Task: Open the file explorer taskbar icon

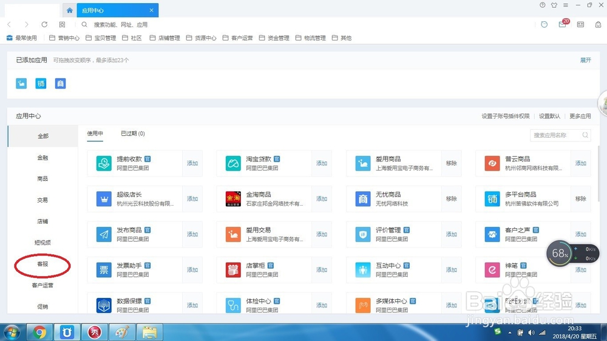Action: coord(149,332)
